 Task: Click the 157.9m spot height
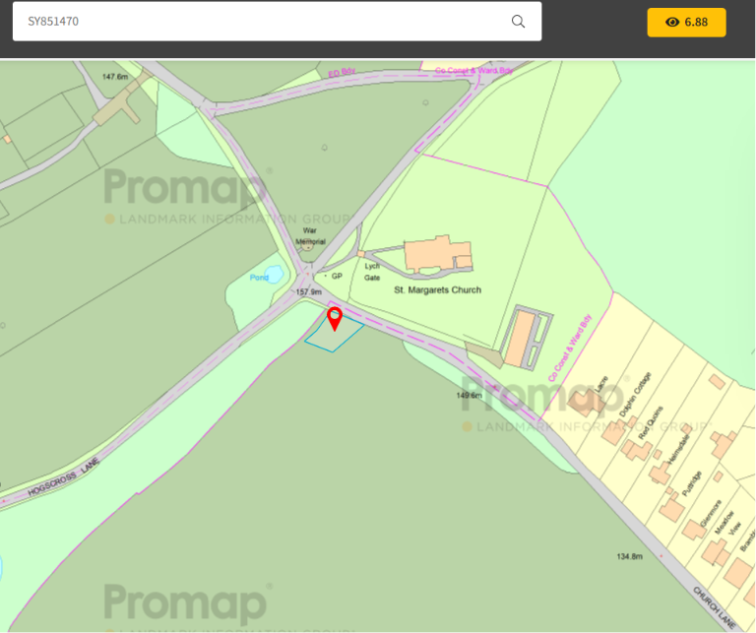click(x=308, y=291)
